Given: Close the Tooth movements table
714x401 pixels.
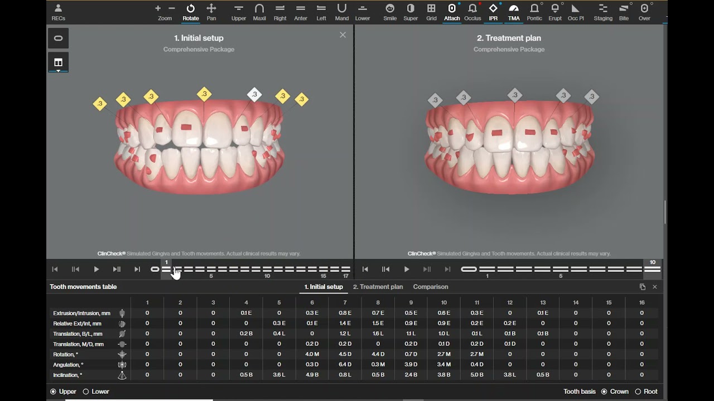Looking at the screenshot, I should click(655, 287).
